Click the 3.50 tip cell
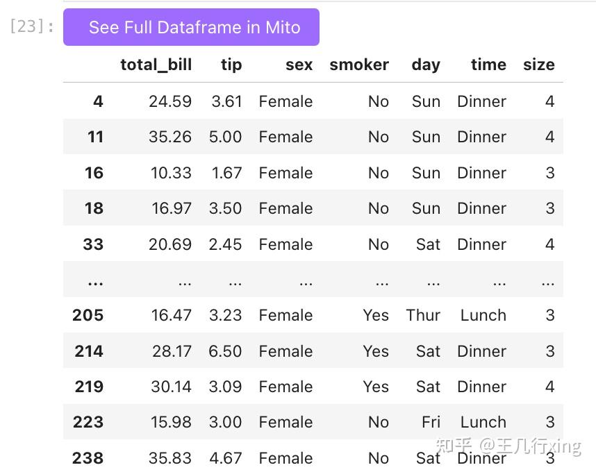Viewport: 596px width, 472px height. (225, 208)
